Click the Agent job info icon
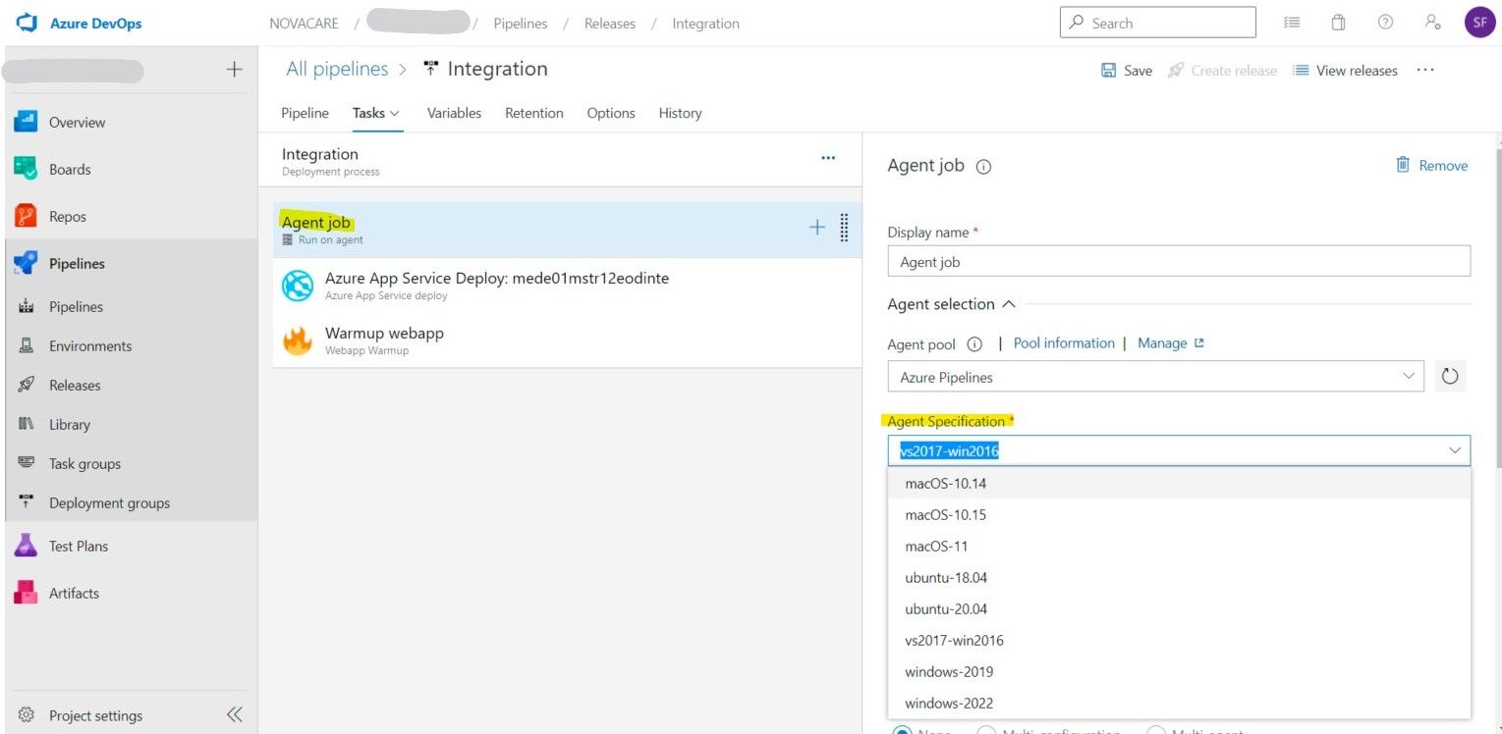This screenshot has height=734, width=1502. pos(983,167)
